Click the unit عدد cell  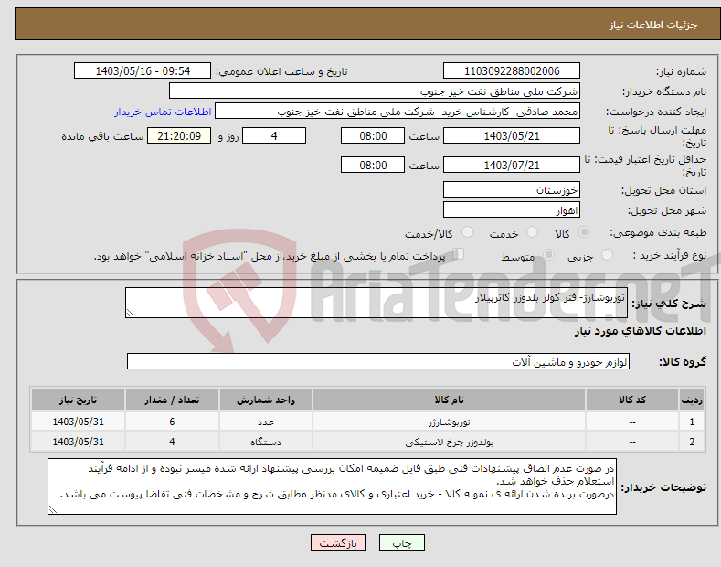[x=266, y=422]
